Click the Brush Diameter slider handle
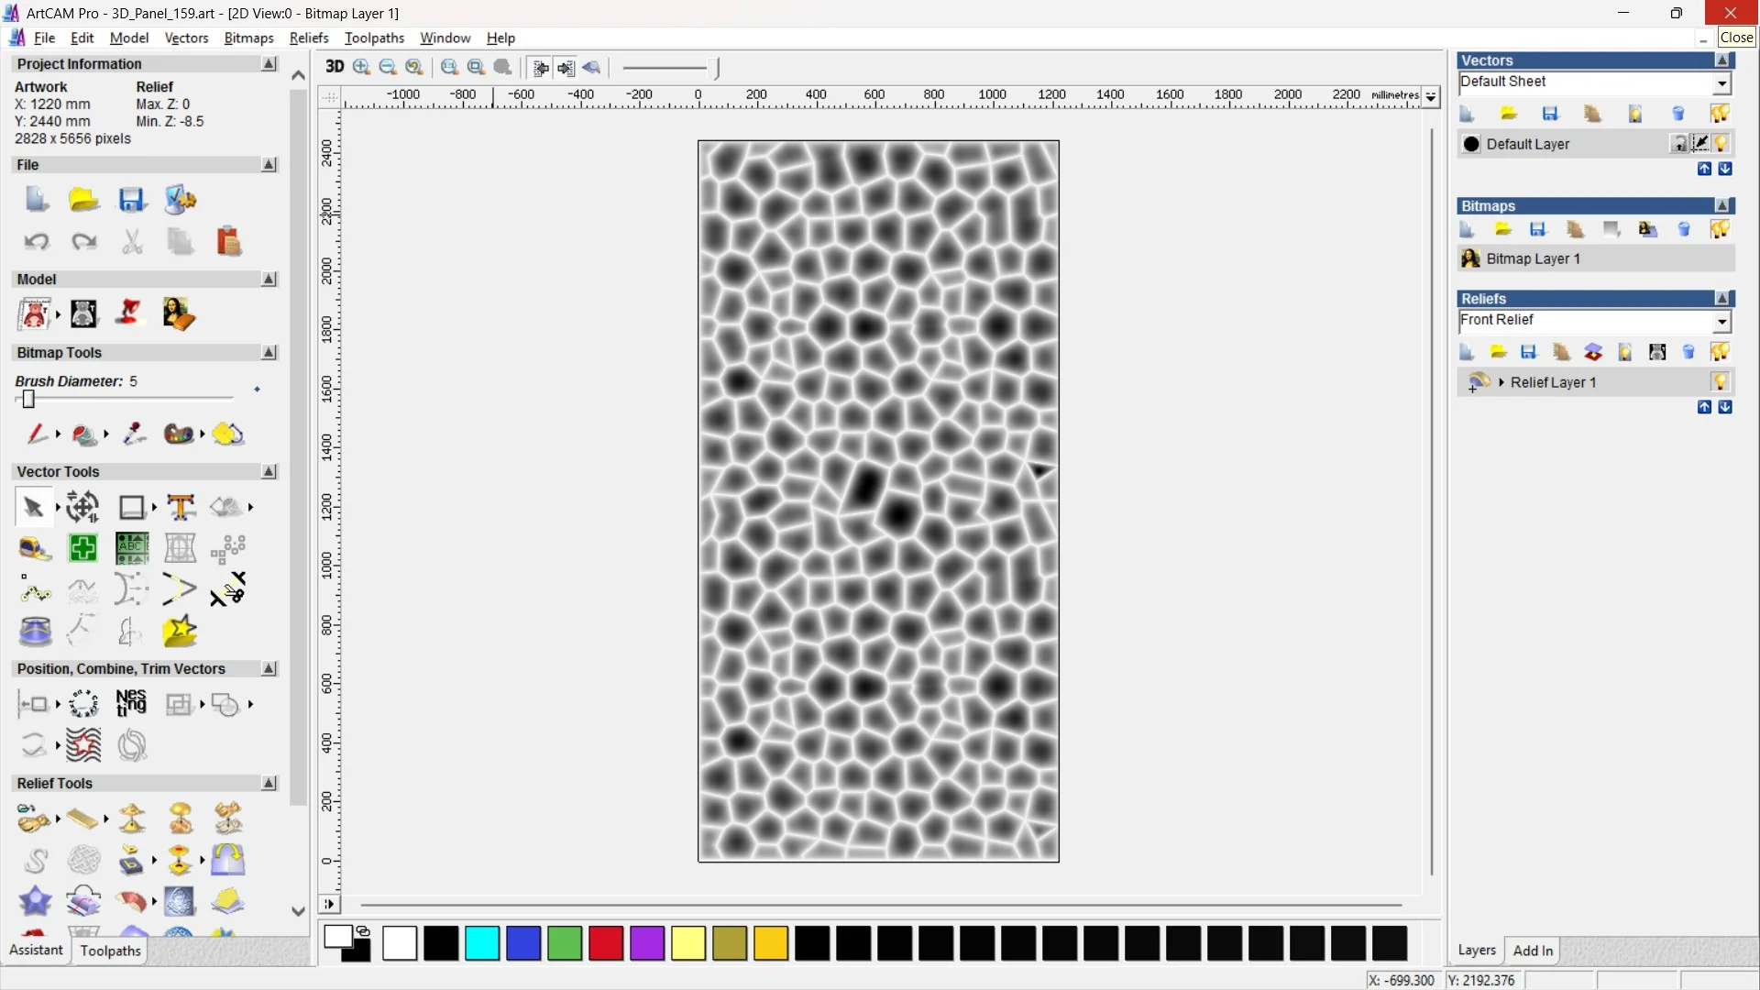1760x990 pixels. tap(28, 399)
